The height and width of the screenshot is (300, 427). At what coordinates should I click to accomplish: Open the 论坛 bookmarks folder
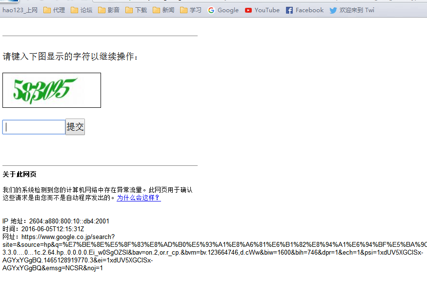[81, 10]
